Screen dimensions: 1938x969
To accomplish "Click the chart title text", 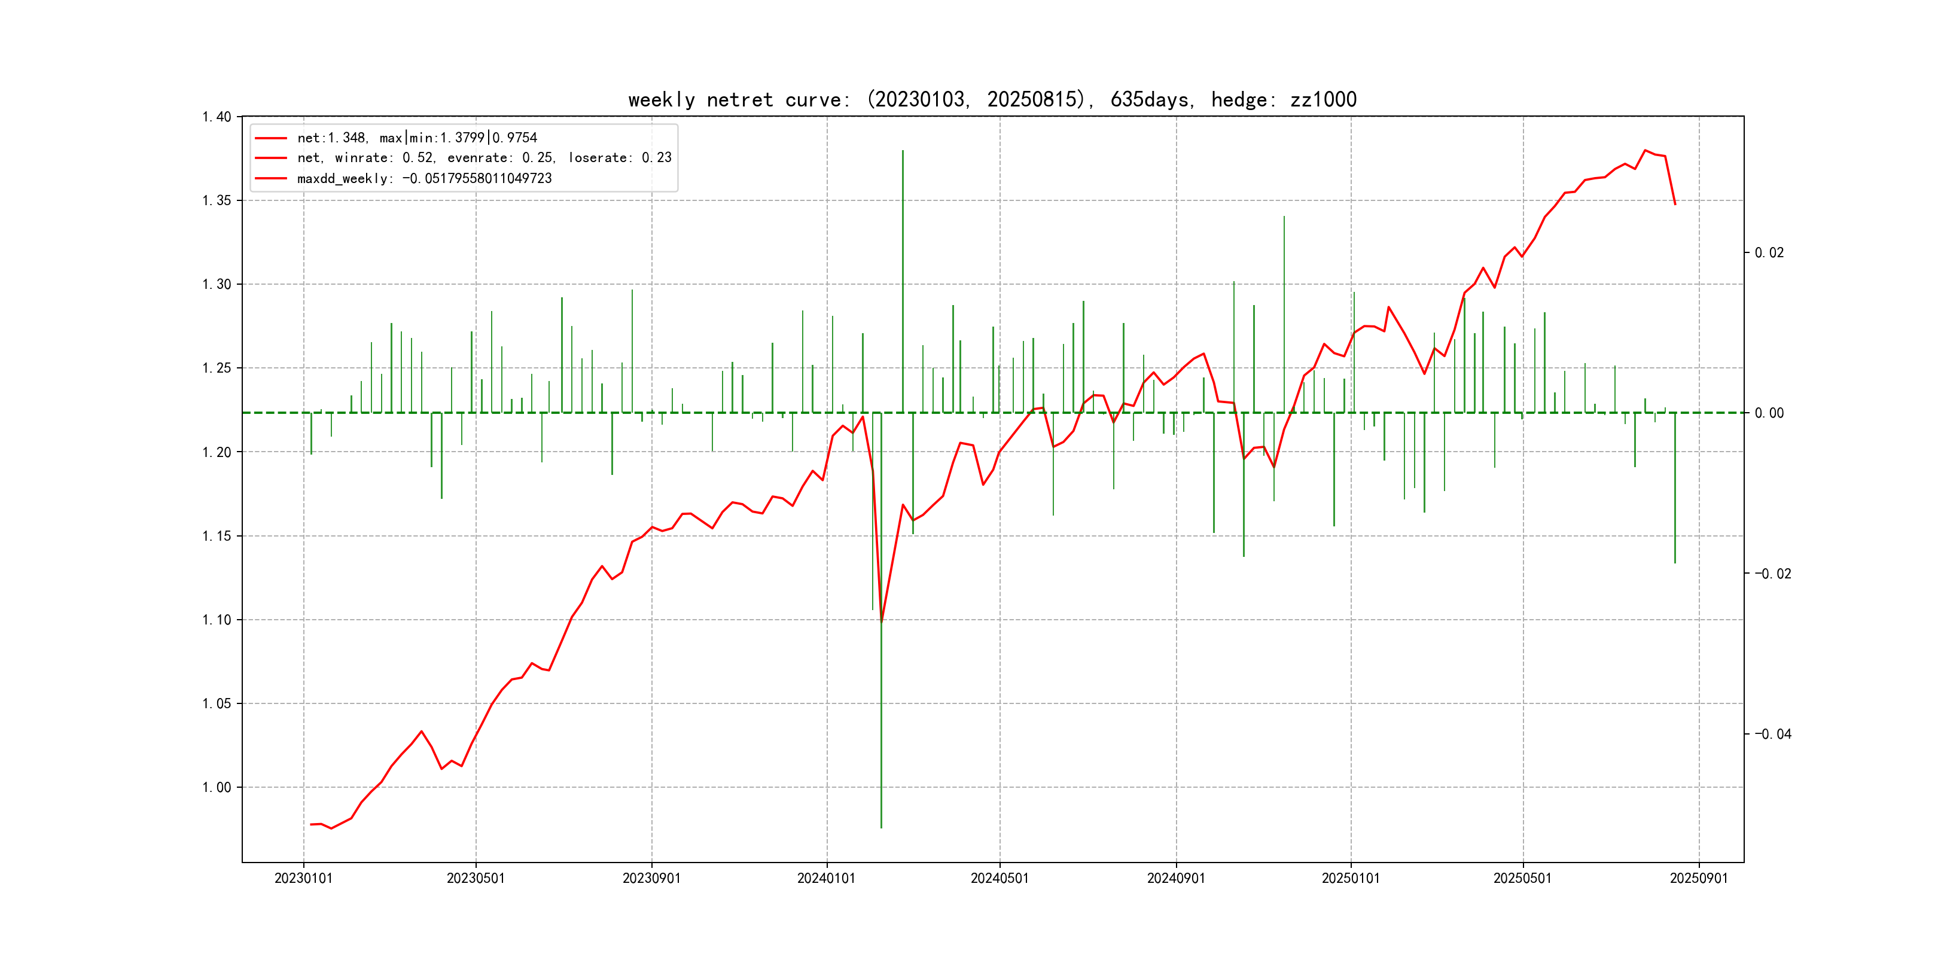I will 992,99.
